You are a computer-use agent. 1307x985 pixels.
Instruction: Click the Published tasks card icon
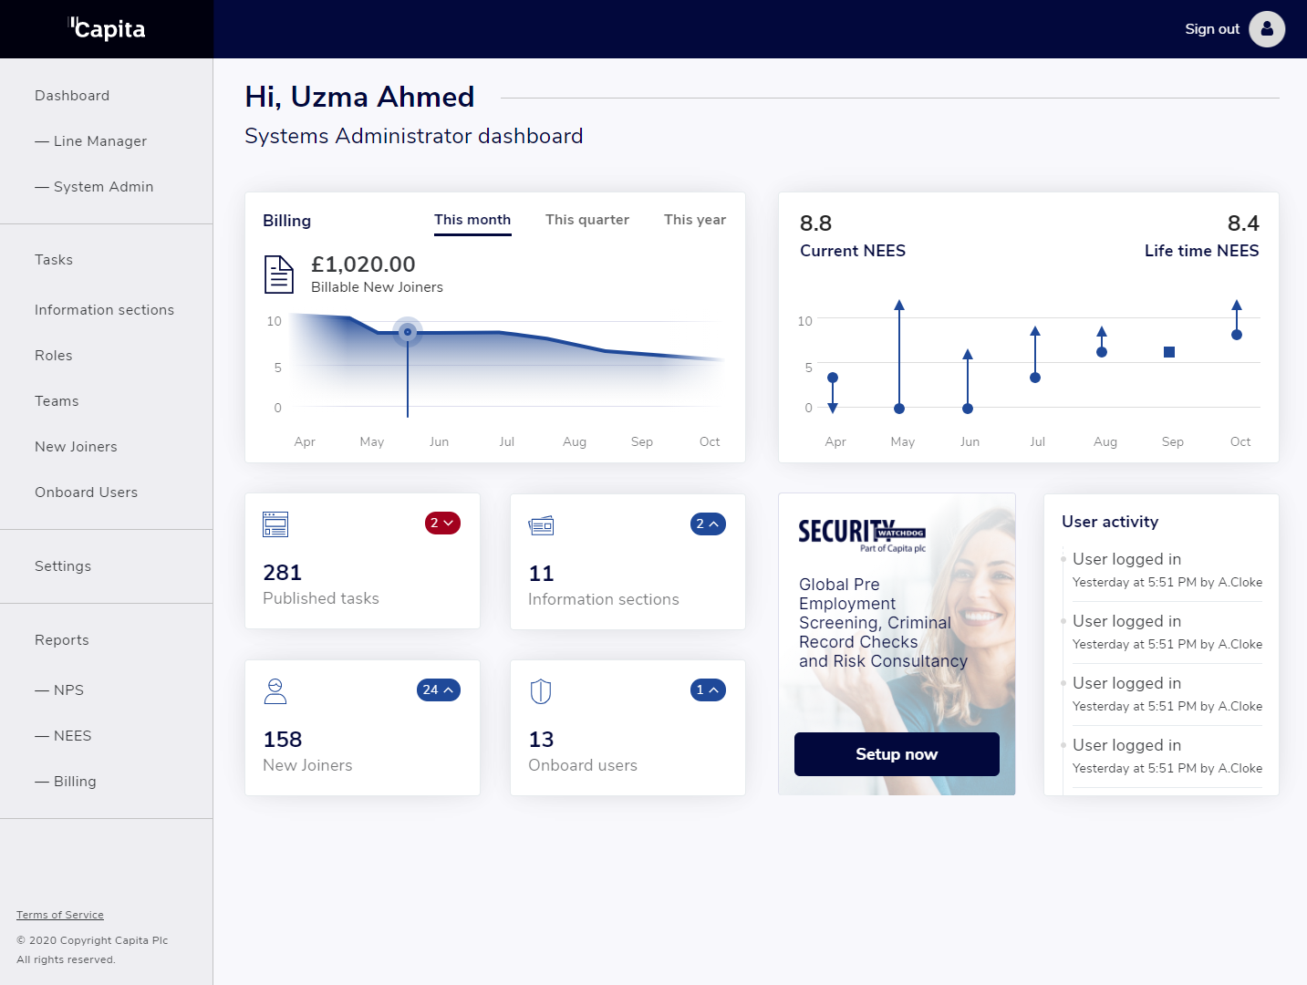[275, 524]
